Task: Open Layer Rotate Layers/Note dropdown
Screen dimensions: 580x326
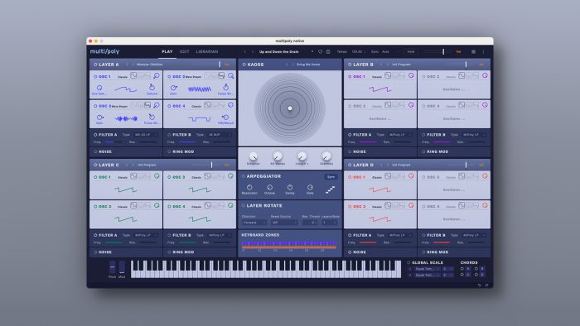Action: pos(330,223)
